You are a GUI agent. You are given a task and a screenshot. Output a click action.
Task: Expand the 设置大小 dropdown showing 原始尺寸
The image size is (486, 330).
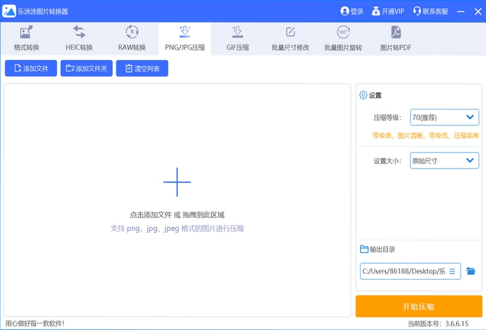tap(445, 160)
